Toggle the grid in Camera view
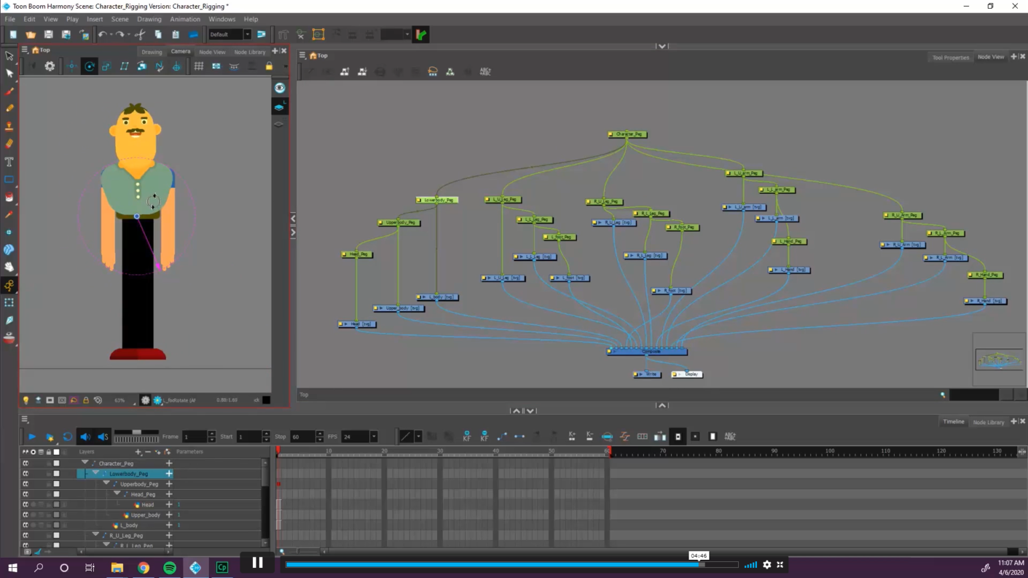Viewport: 1028px width, 578px height. coord(199,66)
